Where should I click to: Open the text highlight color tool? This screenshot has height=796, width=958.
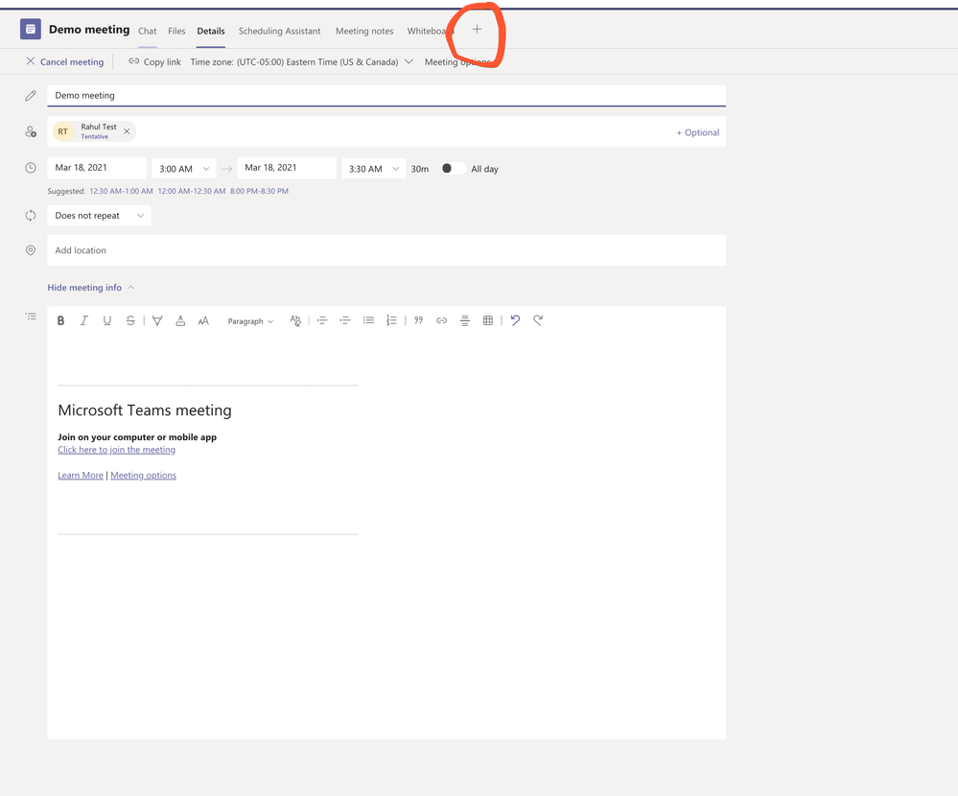[157, 320]
